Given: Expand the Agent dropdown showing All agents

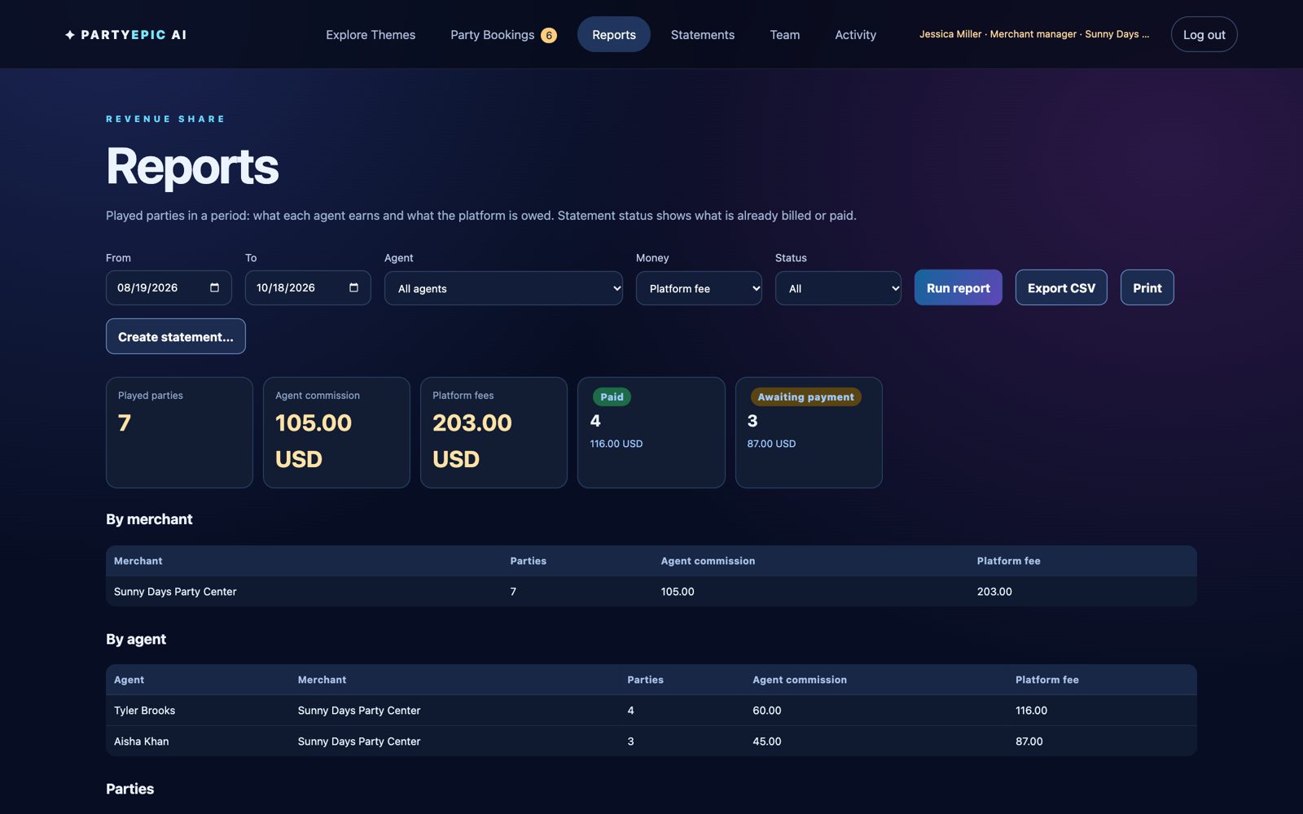Looking at the screenshot, I should click(x=503, y=288).
